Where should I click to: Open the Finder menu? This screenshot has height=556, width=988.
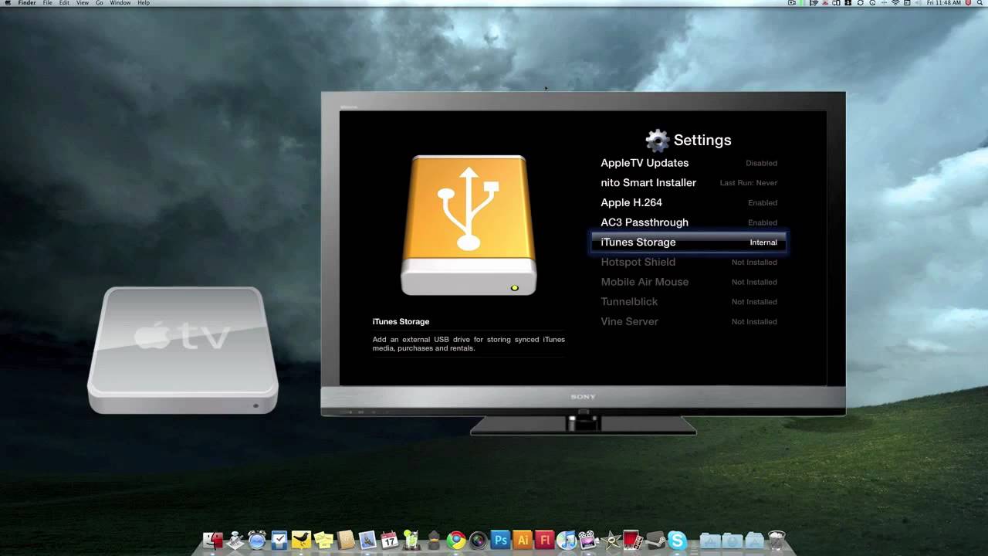click(x=27, y=3)
